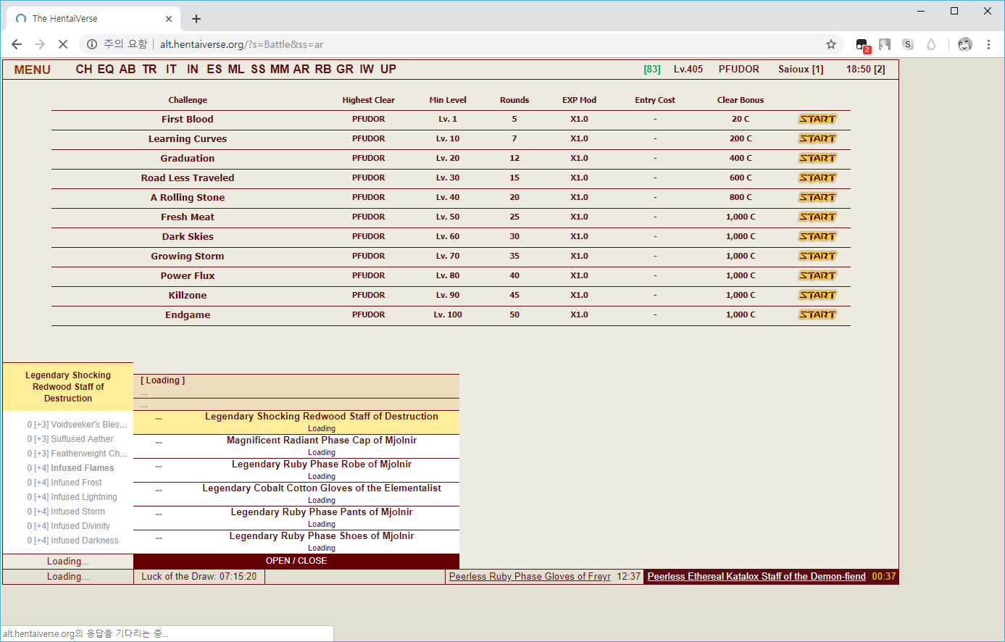1005x642 pixels.
Task: Start the Power Flux challenge
Action: [x=817, y=275]
